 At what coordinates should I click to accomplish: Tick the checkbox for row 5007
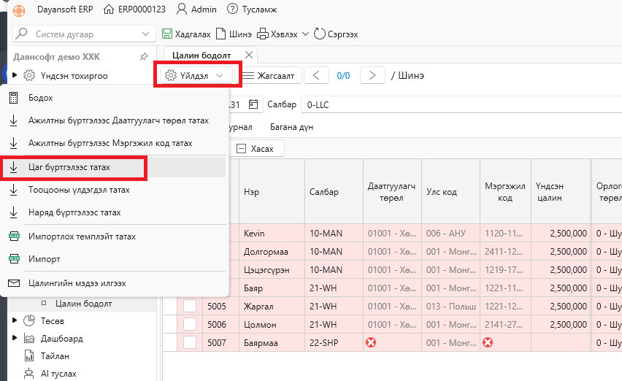[x=190, y=342]
